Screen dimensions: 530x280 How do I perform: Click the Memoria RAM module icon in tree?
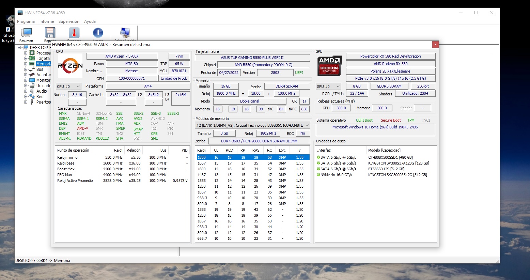click(x=32, y=64)
